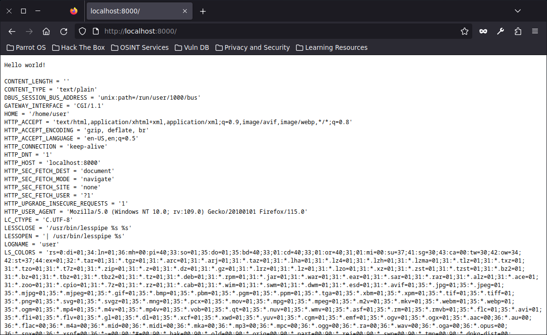This screenshot has height=335, width=547.
Task: Open the Vuln DB bookmarks folder
Action: [192, 47]
